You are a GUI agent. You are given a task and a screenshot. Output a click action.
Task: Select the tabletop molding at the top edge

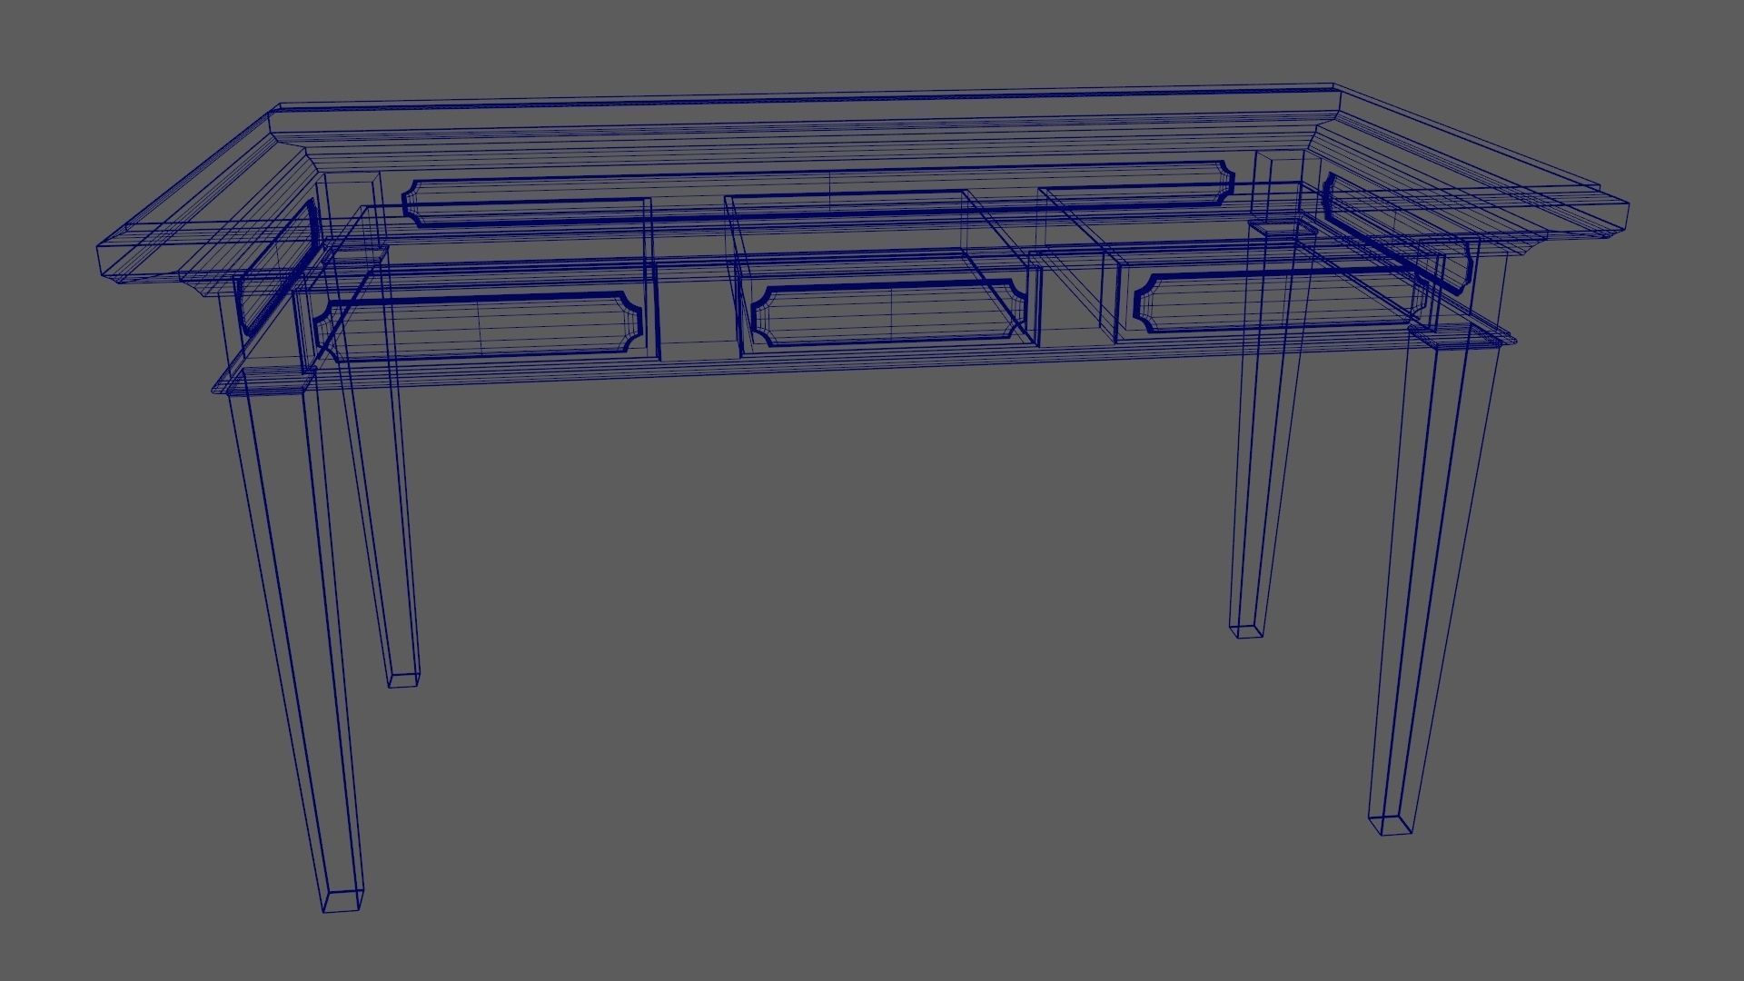(863, 182)
